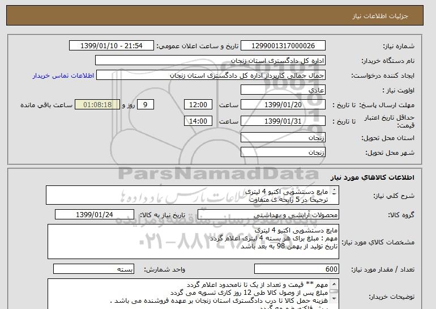The image size is (436, 309).
Task: Select the استان محل تحویل label
Action: point(388,138)
